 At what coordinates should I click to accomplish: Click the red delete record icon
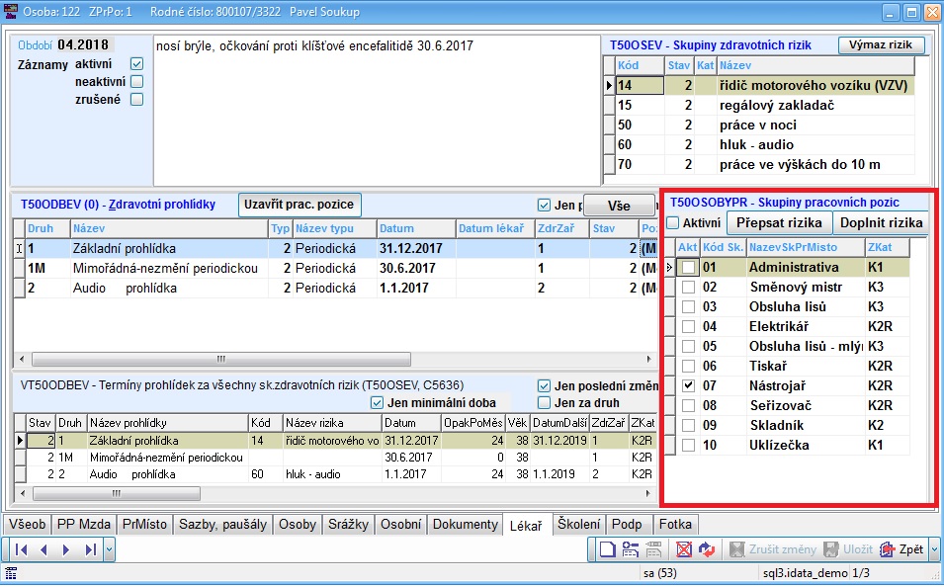(x=683, y=549)
